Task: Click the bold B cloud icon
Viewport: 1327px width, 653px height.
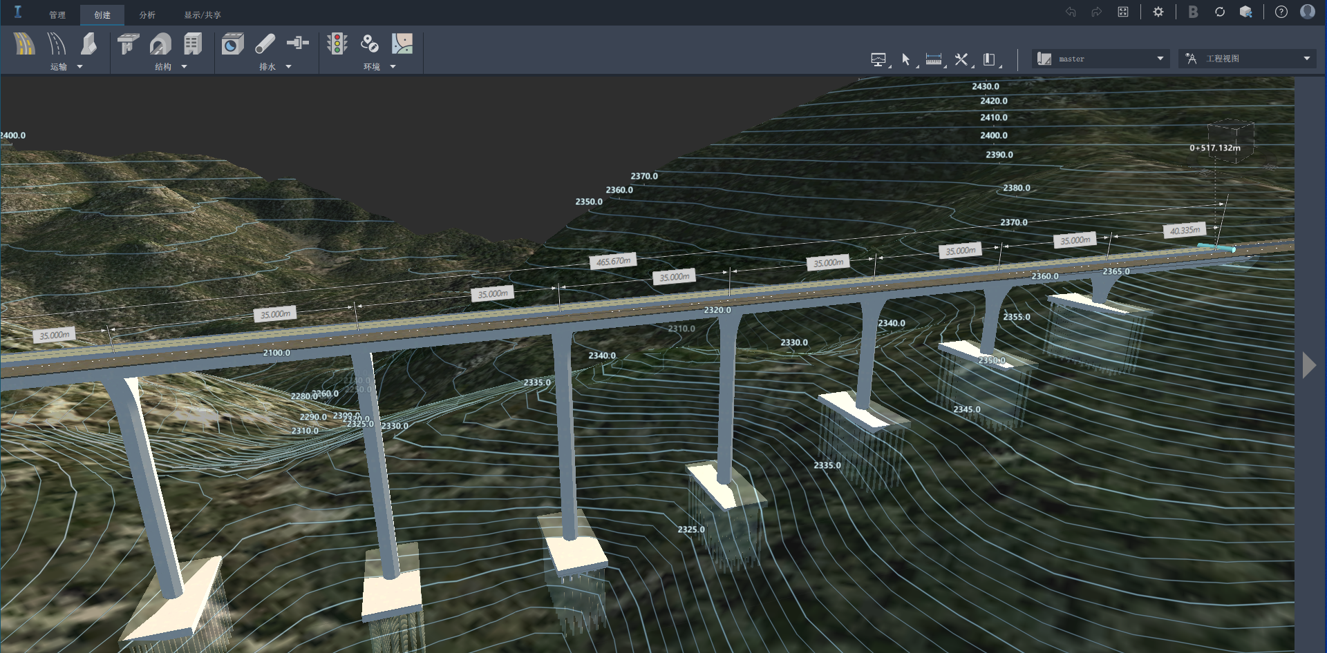Action: pos(1193,12)
